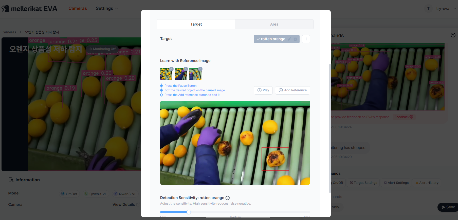Open Alert History
The width and height of the screenshot is (458, 220).
(x=427, y=183)
